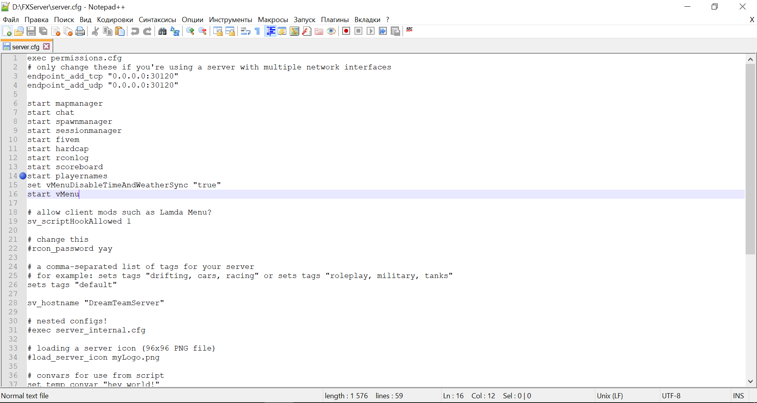Cut selection with the scissors icon
Screen dimensions: 757x403
(95, 32)
